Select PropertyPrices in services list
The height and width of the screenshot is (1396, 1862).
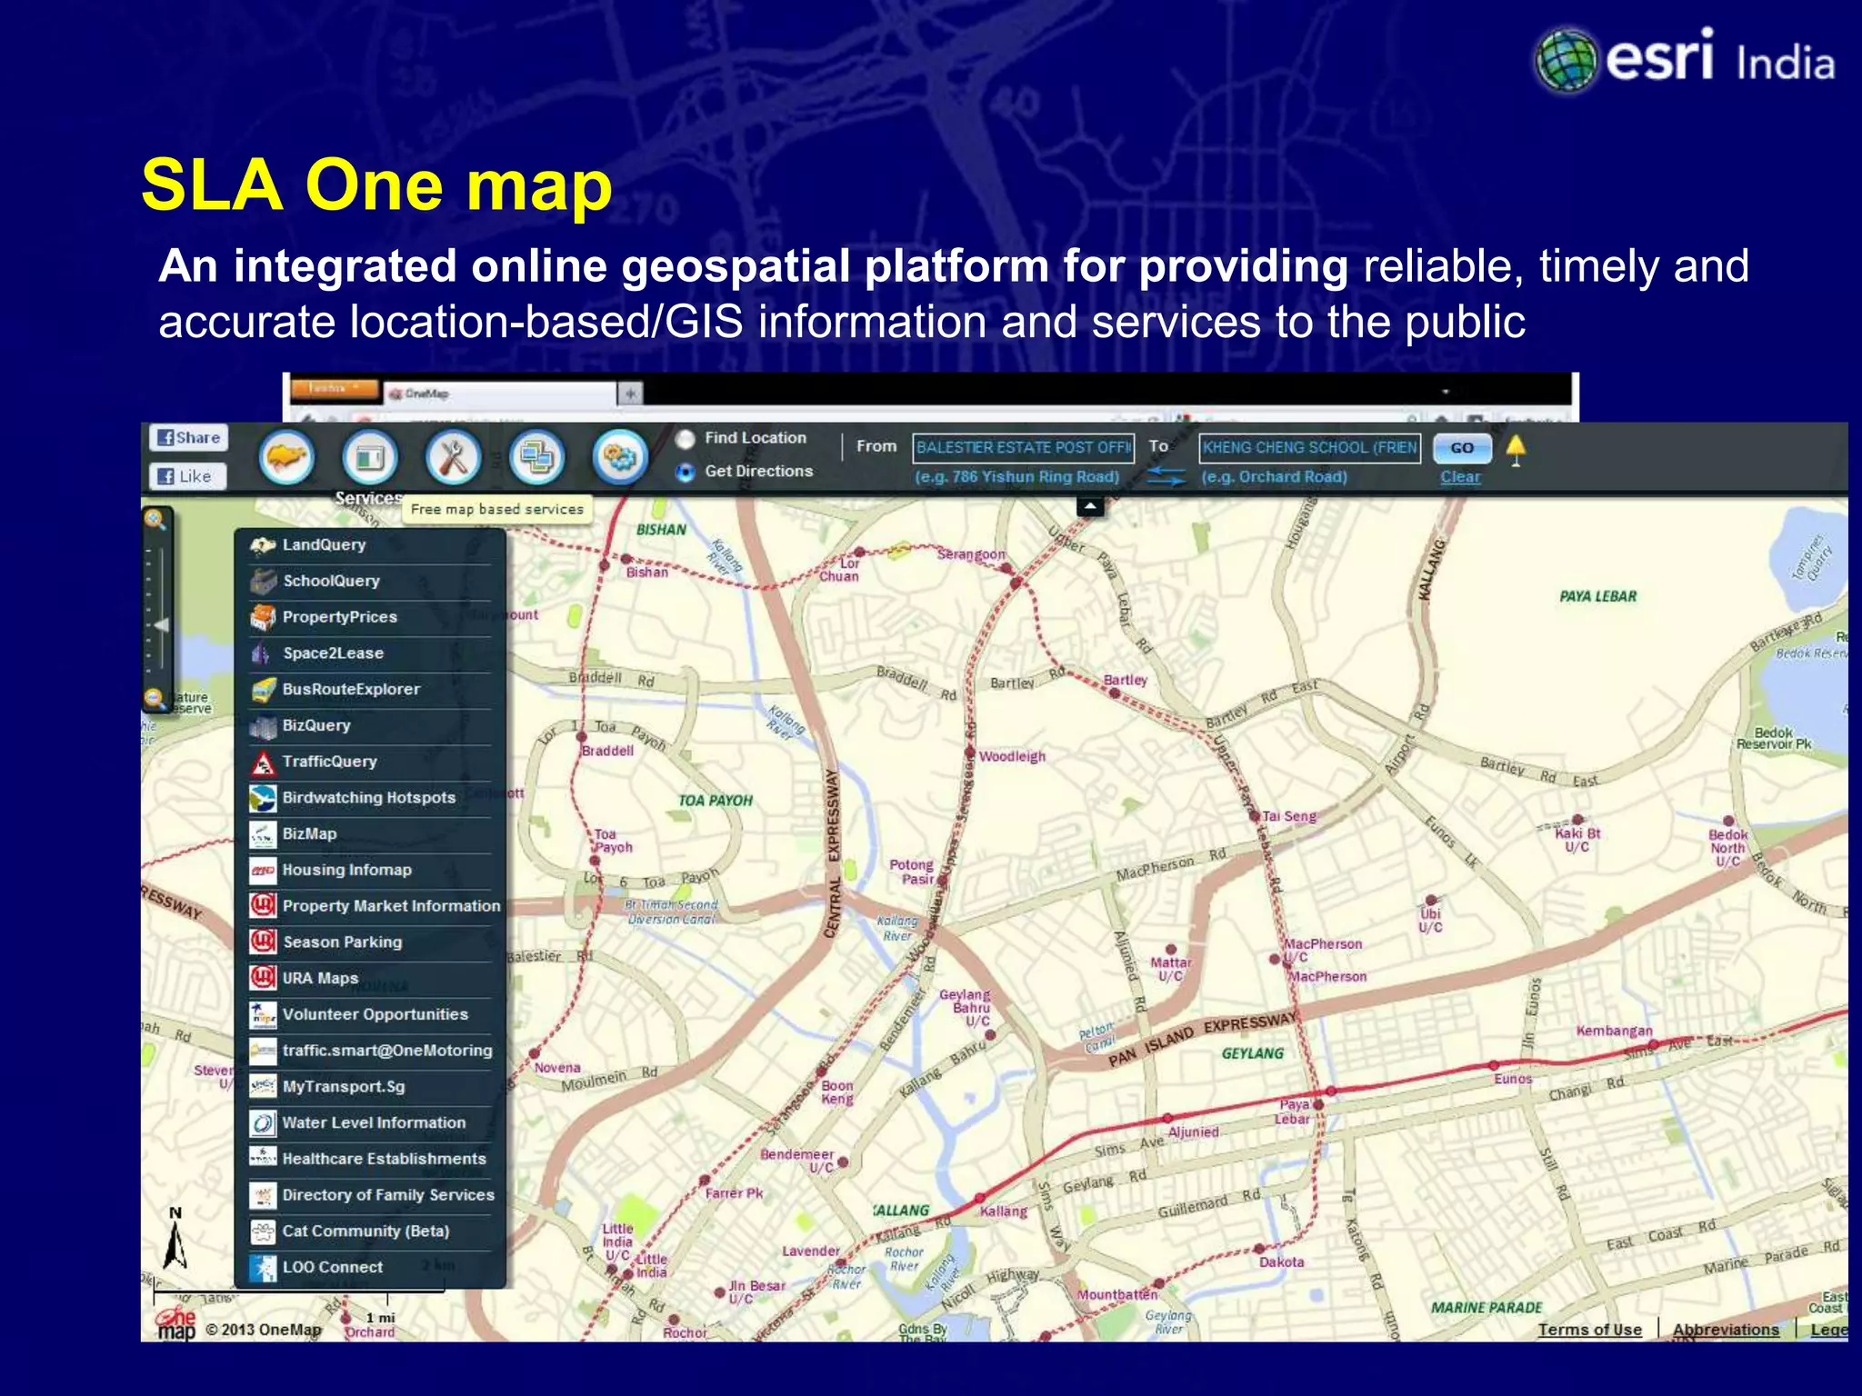pyautogui.click(x=369, y=617)
